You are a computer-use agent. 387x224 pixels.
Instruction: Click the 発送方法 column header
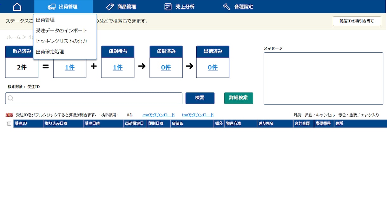pos(240,124)
